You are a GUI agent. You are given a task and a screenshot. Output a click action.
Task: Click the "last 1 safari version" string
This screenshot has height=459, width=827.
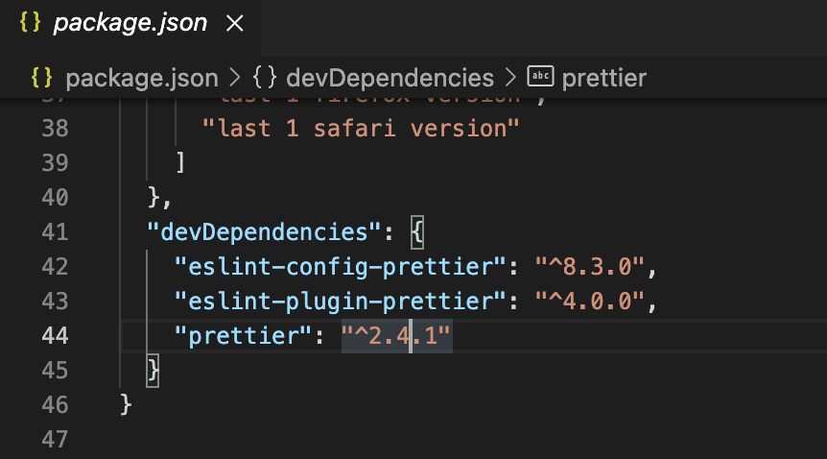coord(361,129)
